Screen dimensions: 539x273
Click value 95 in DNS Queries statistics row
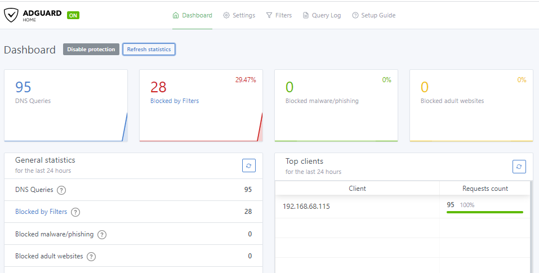[248, 190]
